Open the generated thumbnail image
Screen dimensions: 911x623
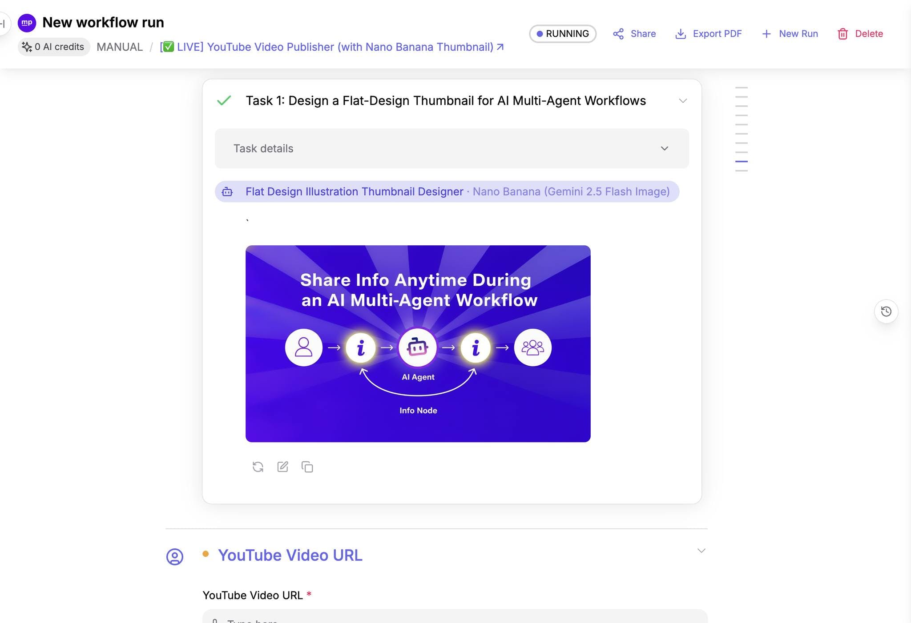tap(418, 343)
